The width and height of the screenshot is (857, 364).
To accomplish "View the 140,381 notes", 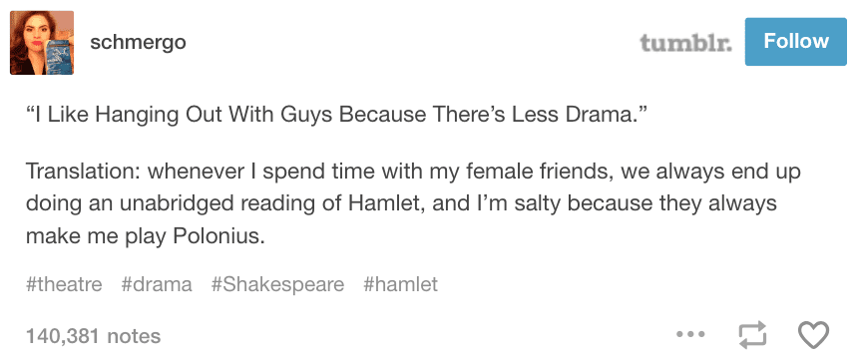I will click(94, 336).
